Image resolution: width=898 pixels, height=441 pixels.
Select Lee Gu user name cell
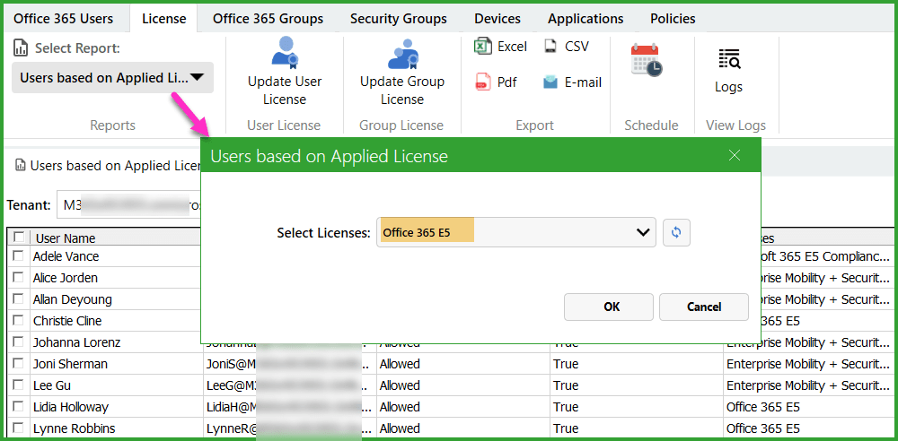(116, 385)
